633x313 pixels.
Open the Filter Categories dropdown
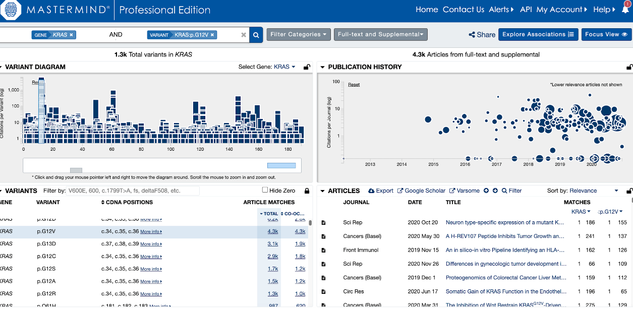(299, 35)
